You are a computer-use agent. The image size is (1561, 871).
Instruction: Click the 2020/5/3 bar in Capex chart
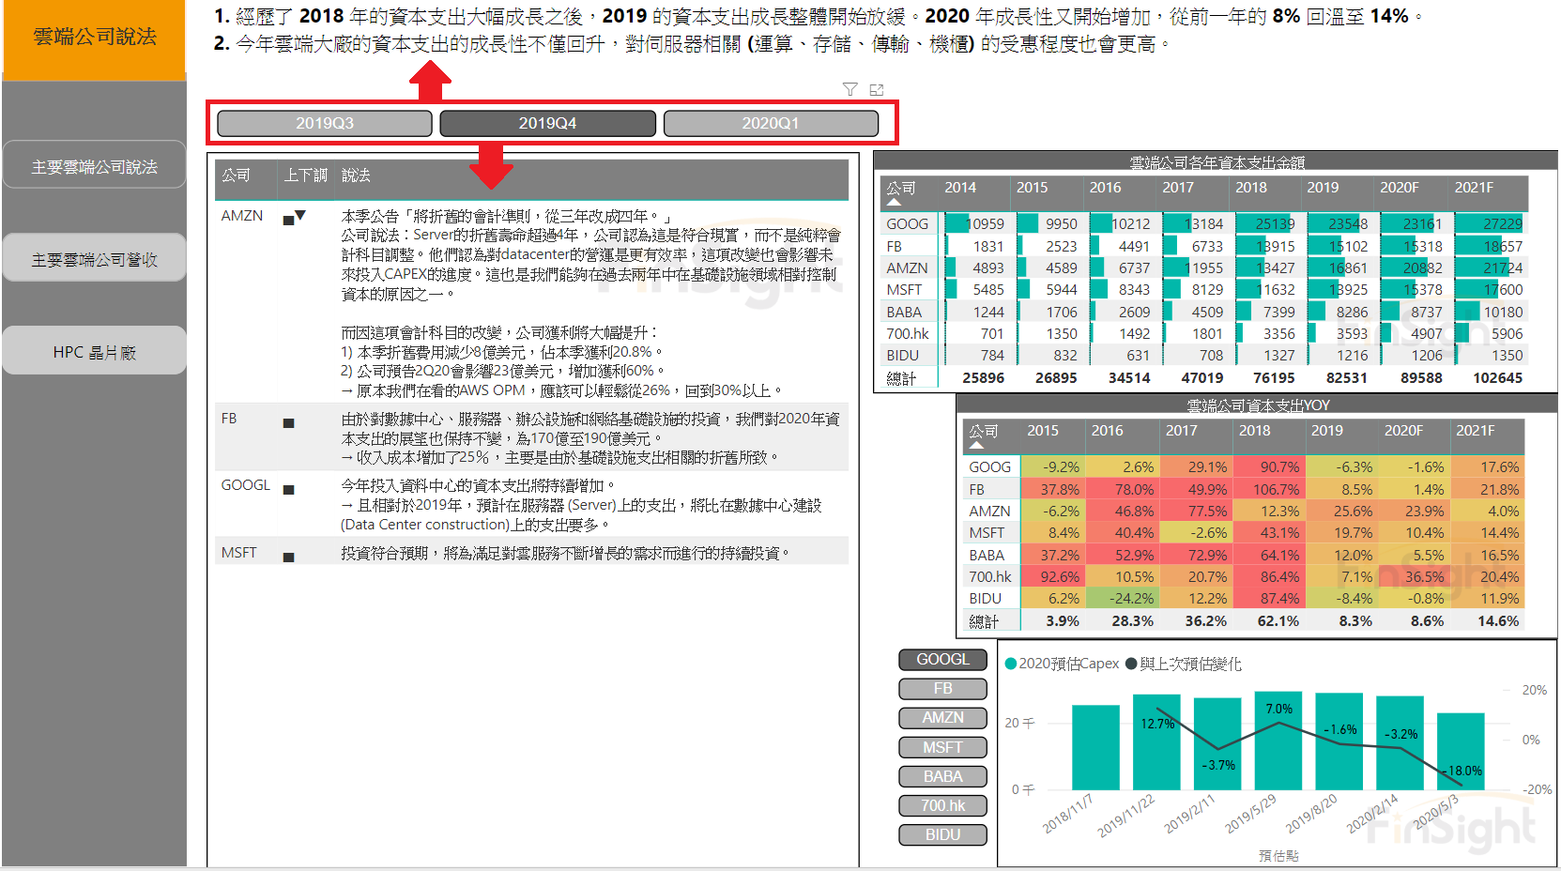(x=1461, y=751)
